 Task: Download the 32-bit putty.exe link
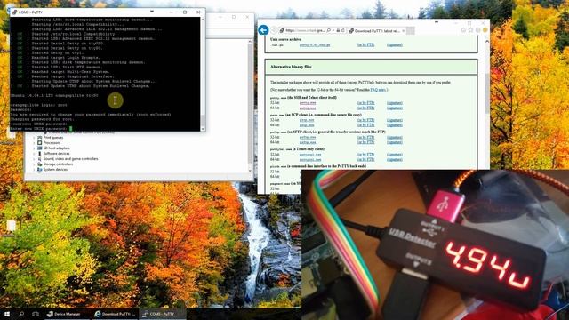point(308,103)
